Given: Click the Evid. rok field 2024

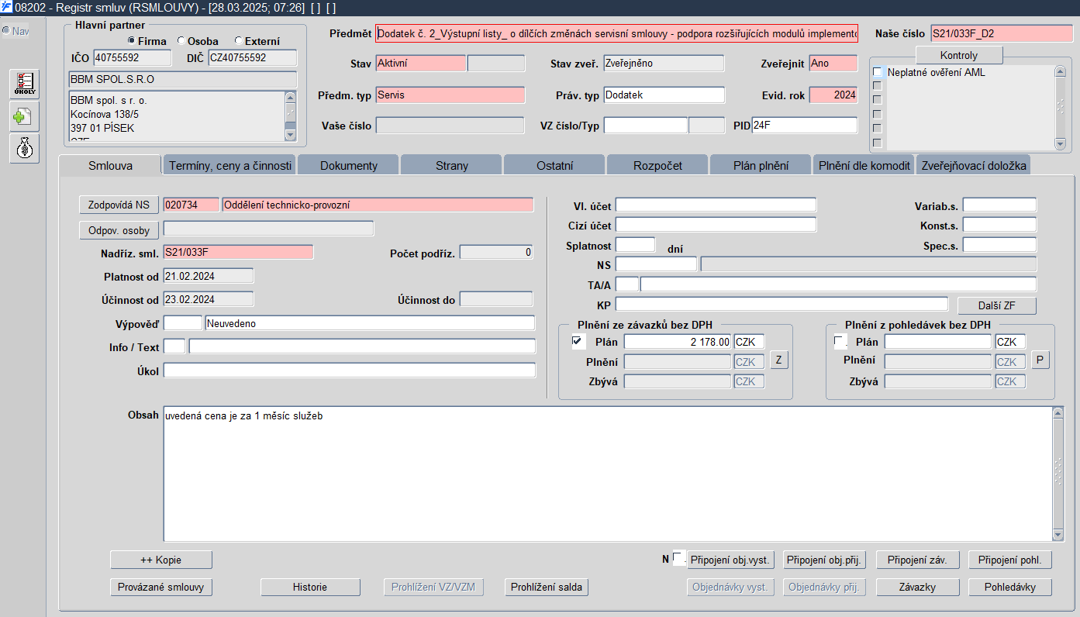Looking at the screenshot, I should pos(833,95).
